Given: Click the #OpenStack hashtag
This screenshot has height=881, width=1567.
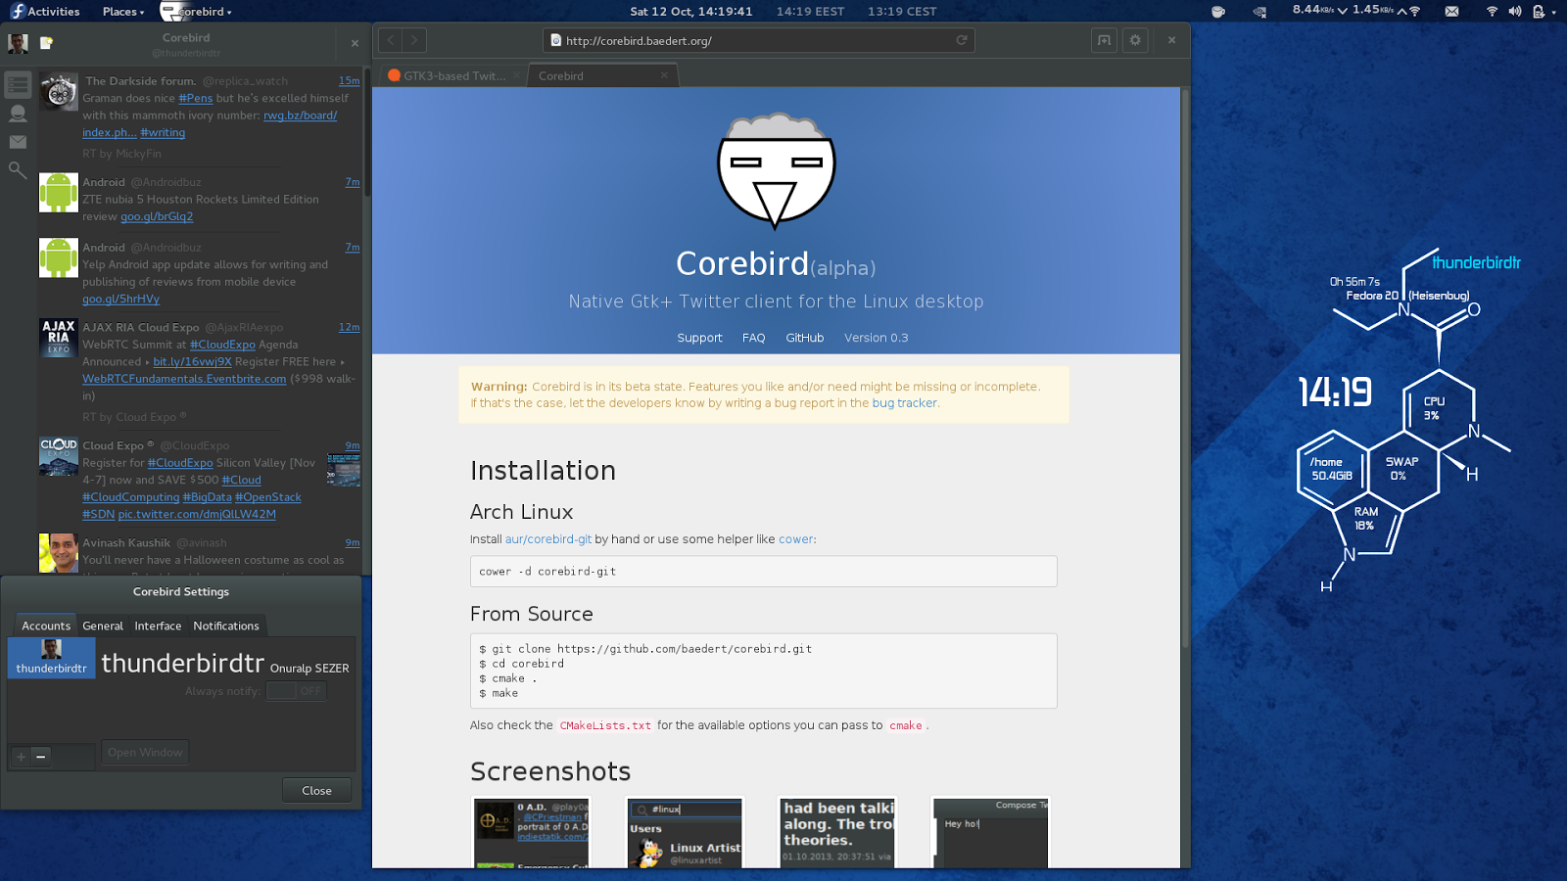Looking at the screenshot, I should [x=267, y=497].
